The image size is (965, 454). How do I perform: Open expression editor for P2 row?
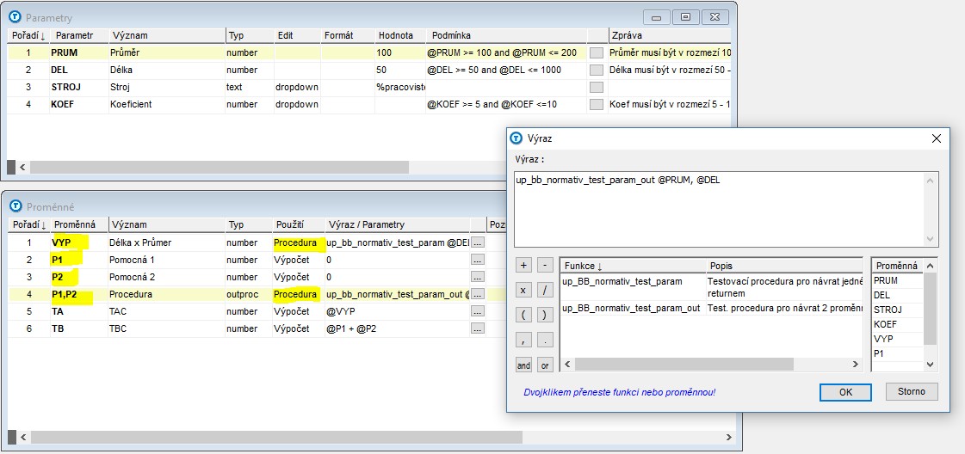coord(478,277)
